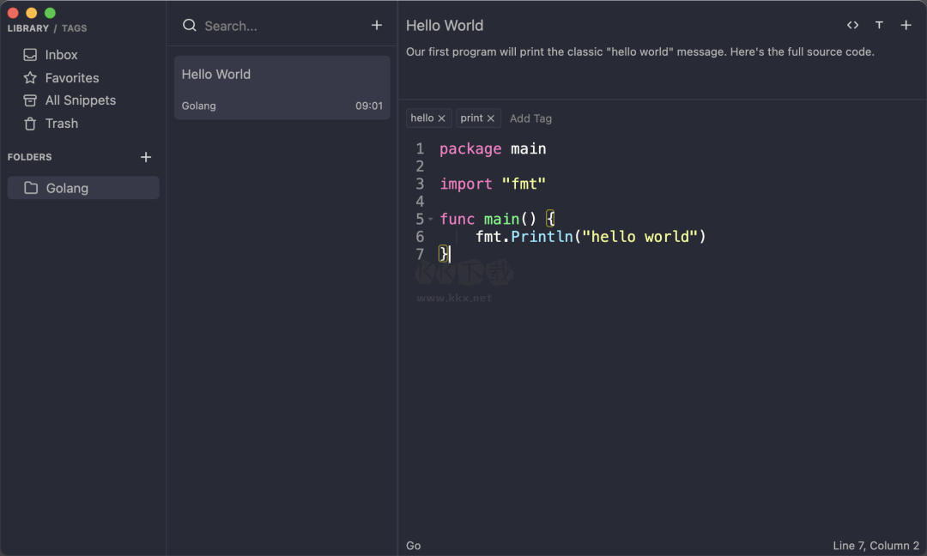Switch to the TAGS view
The width and height of the screenshot is (927, 556).
coord(74,27)
